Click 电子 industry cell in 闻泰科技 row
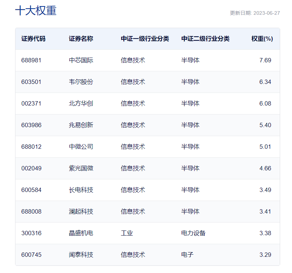 tap(187, 255)
